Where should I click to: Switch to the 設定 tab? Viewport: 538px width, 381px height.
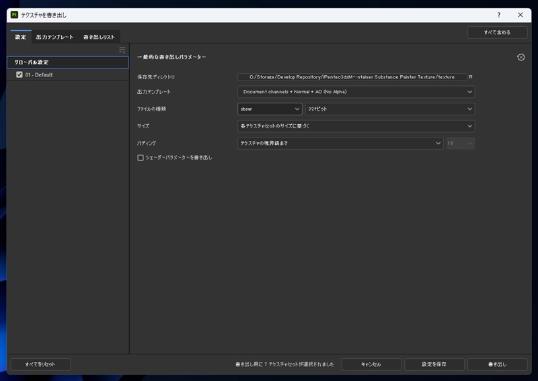pos(21,37)
